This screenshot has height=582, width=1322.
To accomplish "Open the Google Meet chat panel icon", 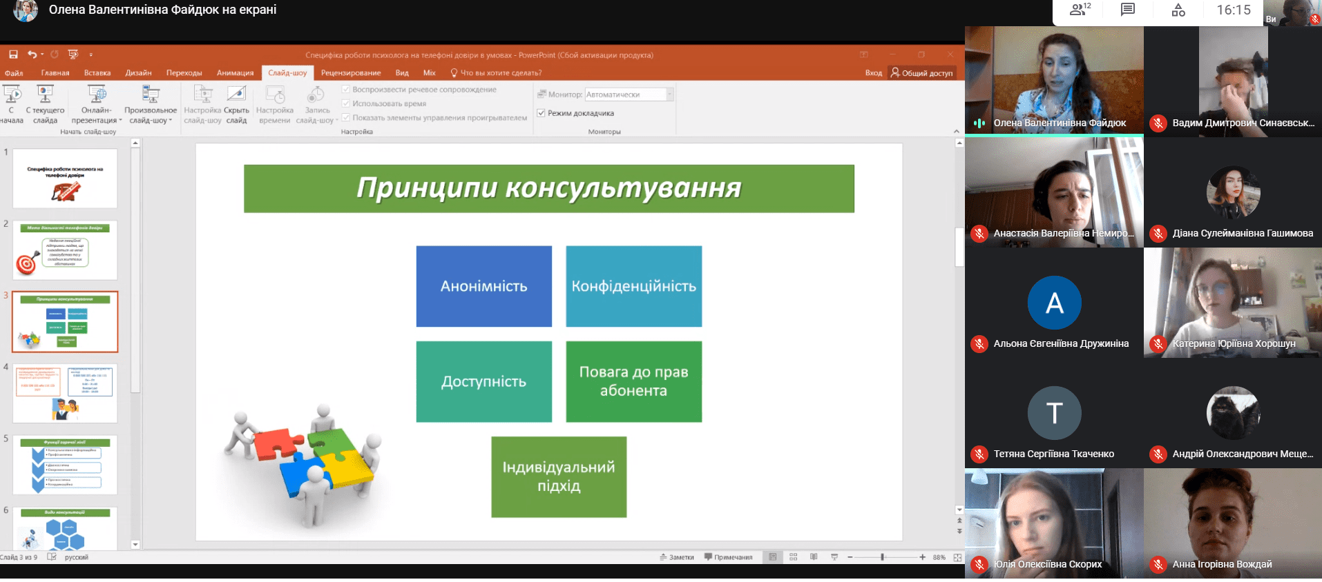I will pyautogui.click(x=1128, y=10).
